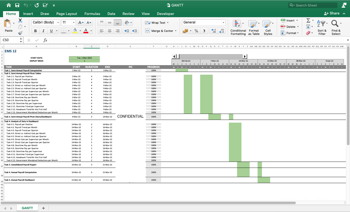Open Conditional Formatting menu
Viewport: 350px width, 212px height.
(x=238, y=27)
